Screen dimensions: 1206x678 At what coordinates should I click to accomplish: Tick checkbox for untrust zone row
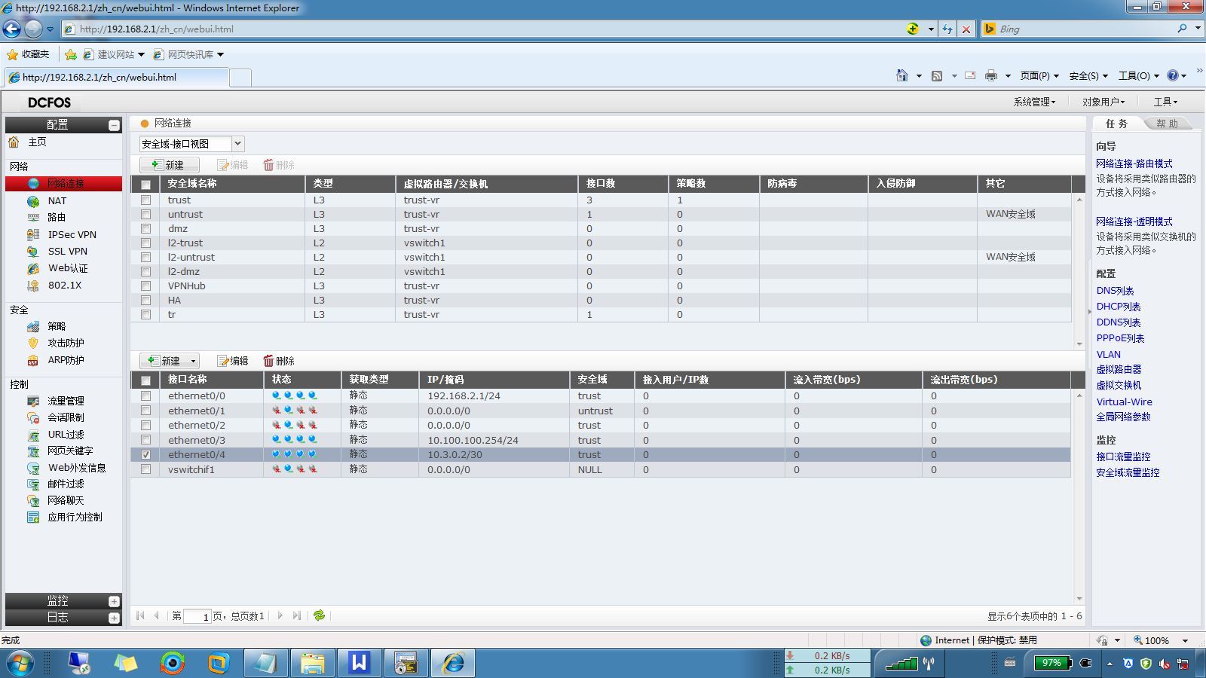pos(145,215)
